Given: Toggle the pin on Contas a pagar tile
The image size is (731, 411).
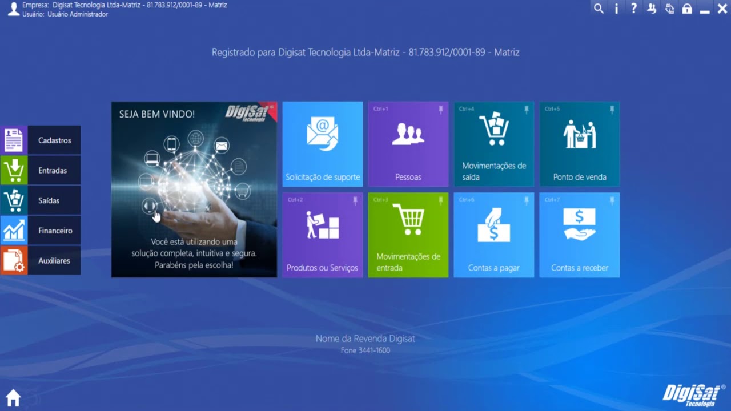Looking at the screenshot, I should (526, 200).
